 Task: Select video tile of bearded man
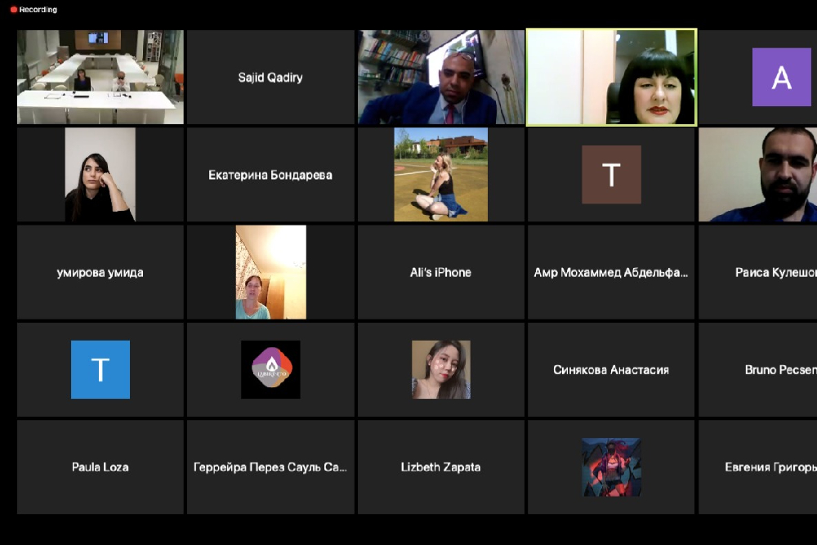[x=757, y=175]
